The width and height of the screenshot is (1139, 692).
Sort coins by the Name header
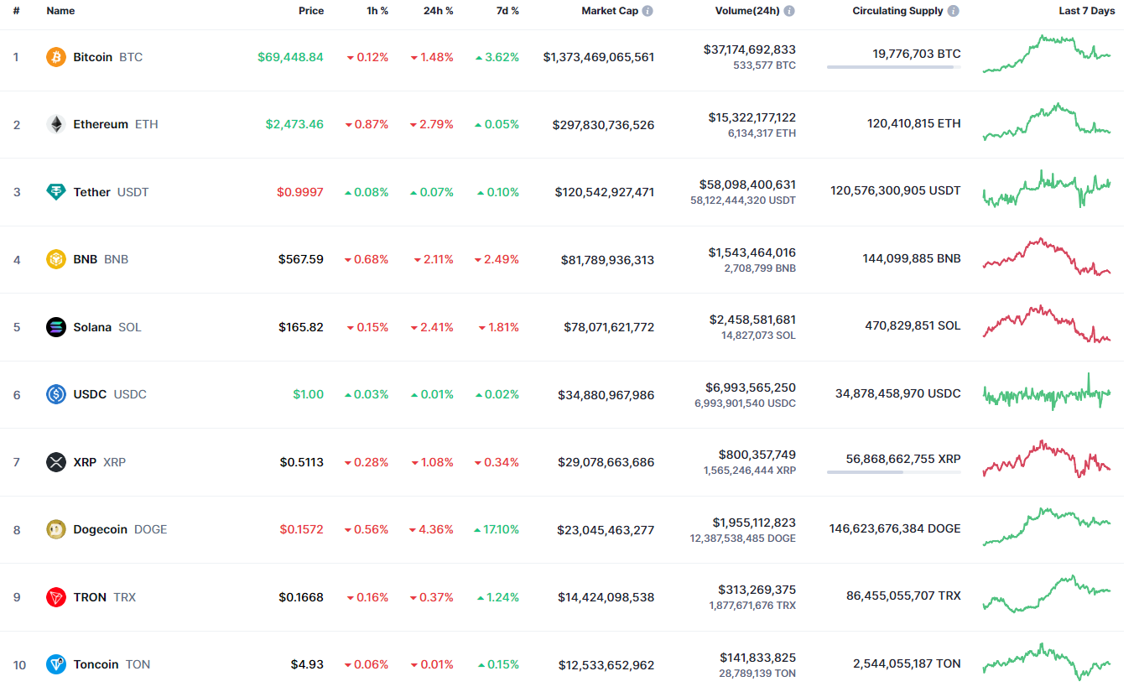[x=60, y=11]
